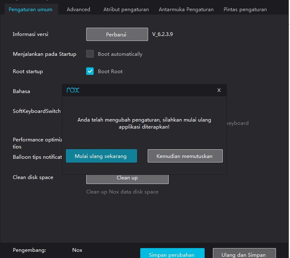Click the Clean up Nox data description

pyautogui.click(x=122, y=192)
